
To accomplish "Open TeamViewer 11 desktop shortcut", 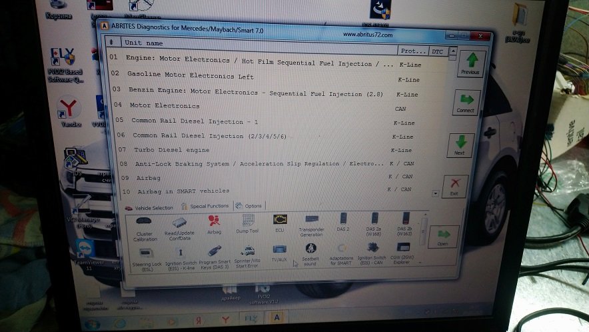I will (x=86, y=254).
